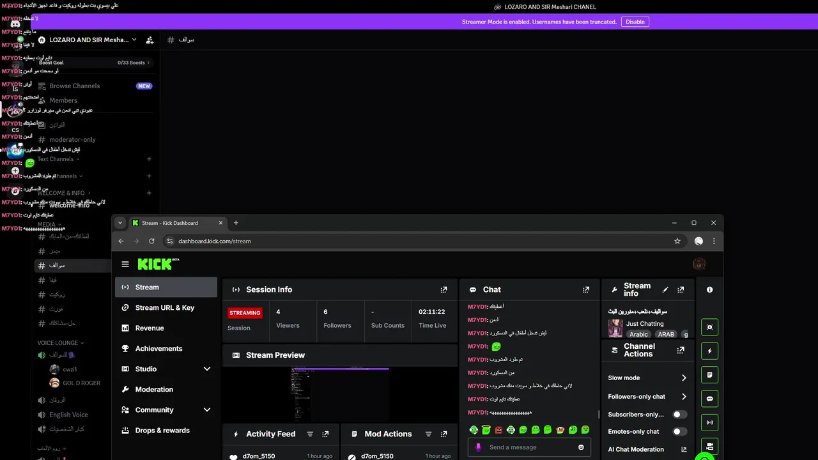Click the chat panel scrollbar

[x=599, y=415]
